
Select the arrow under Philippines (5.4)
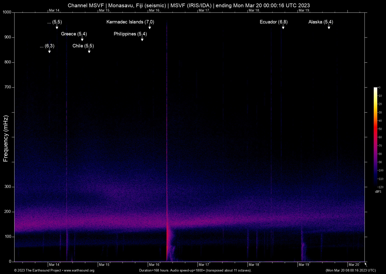[x=142, y=39]
